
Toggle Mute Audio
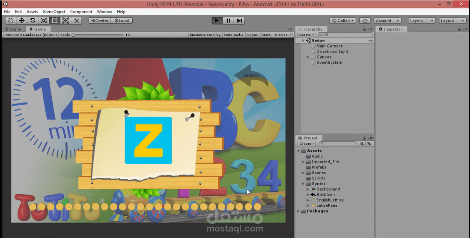(234, 35)
